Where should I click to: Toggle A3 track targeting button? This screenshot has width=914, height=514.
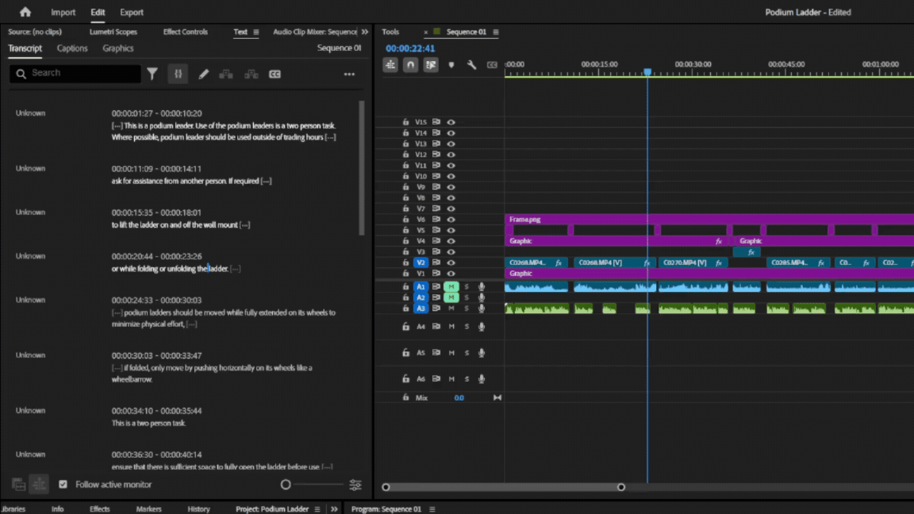coord(421,309)
